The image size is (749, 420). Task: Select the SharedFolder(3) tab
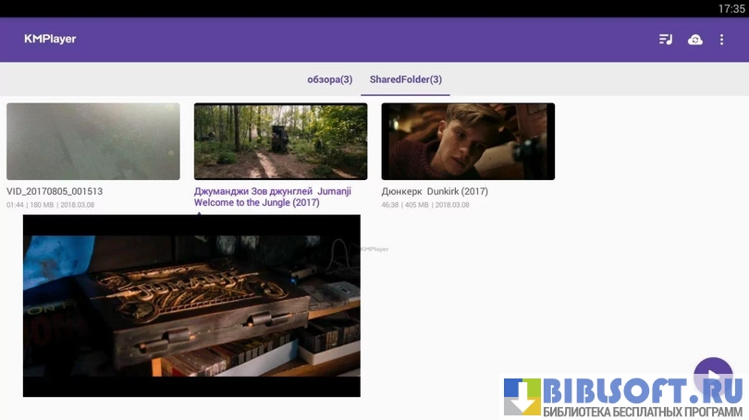(405, 79)
